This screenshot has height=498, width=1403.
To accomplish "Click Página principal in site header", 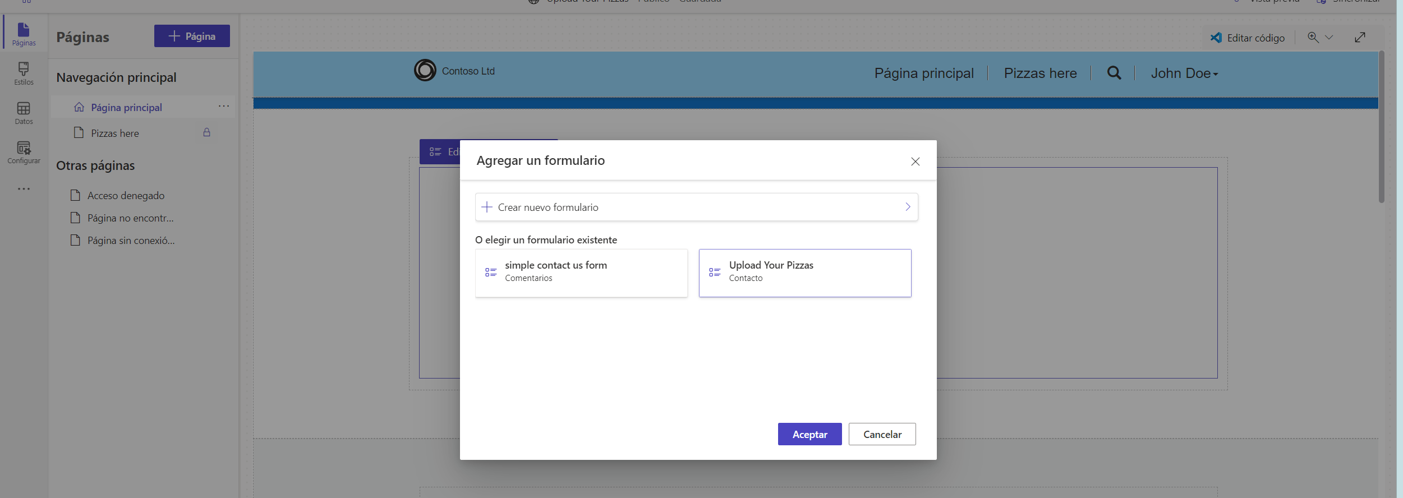I will tap(924, 73).
